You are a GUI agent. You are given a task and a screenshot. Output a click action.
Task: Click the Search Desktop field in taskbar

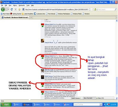[x=86, y=104]
